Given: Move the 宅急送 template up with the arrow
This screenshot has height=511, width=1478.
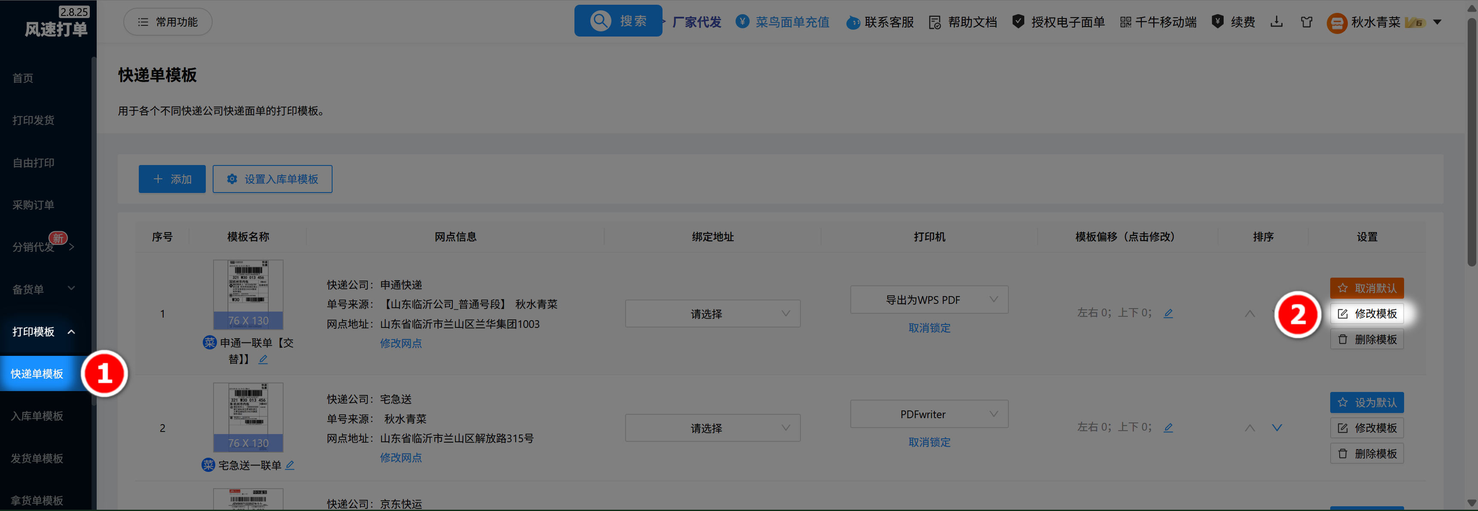Looking at the screenshot, I should (x=1250, y=428).
